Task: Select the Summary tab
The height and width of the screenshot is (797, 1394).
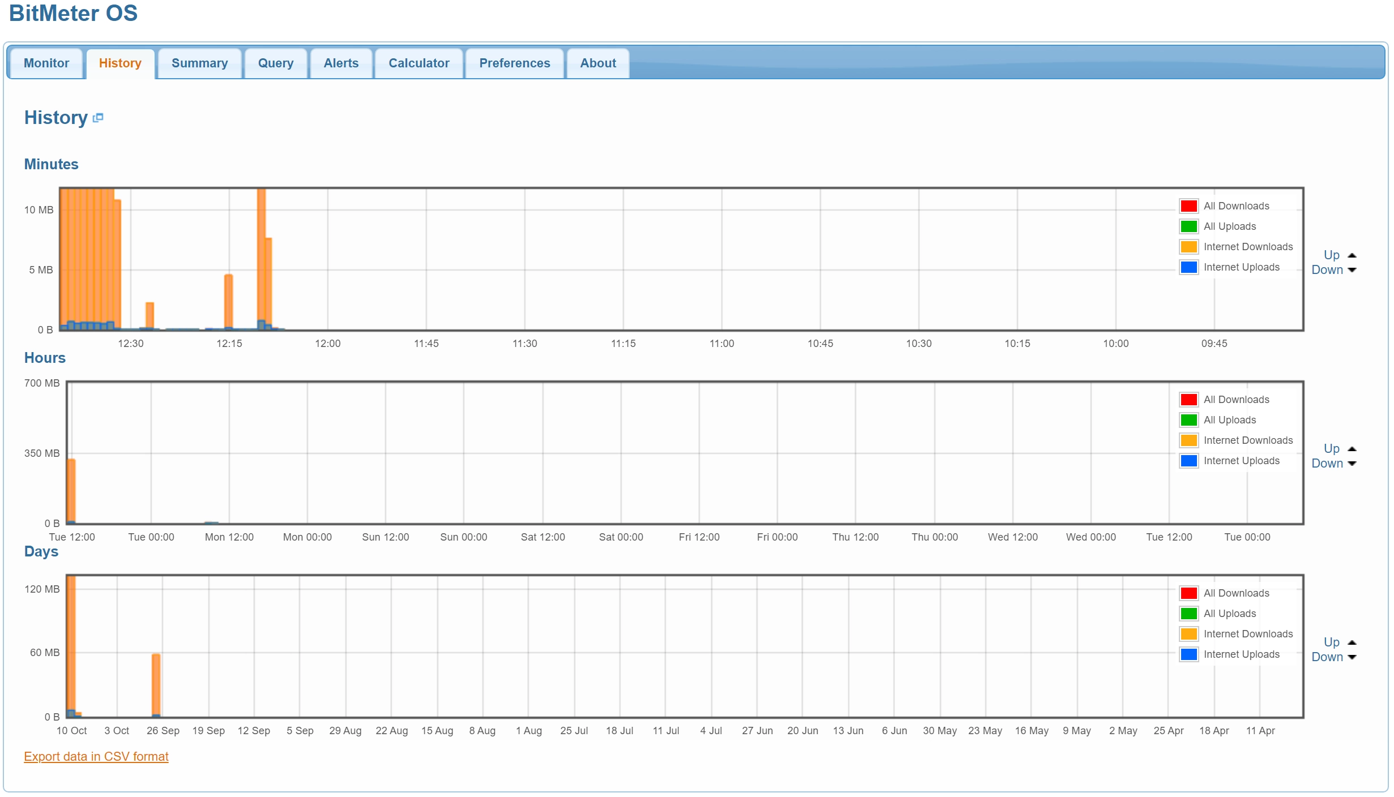Action: click(200, 62)
